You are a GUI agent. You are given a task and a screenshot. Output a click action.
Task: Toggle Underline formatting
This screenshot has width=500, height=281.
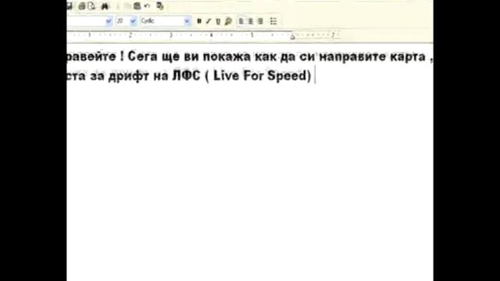point(218,21)
